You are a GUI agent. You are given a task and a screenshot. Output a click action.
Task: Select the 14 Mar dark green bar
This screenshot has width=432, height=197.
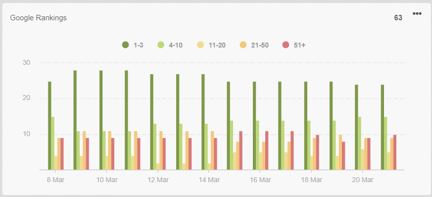click(203, 122)
